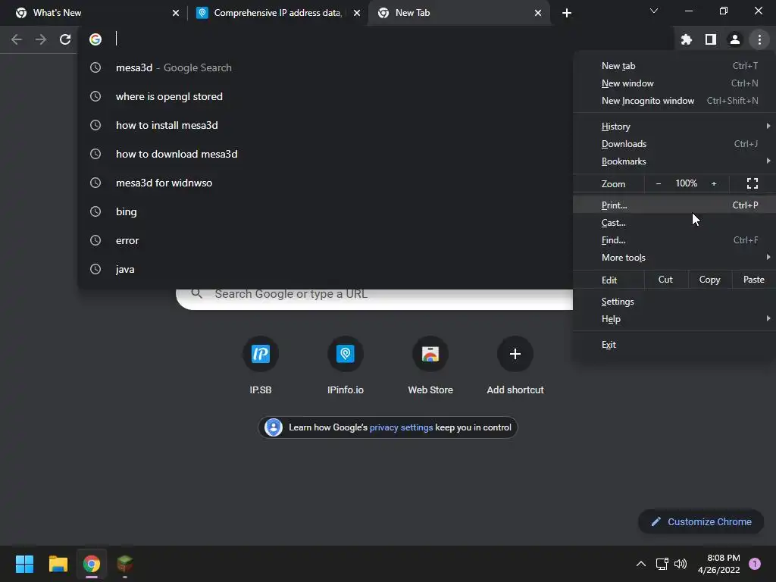
Task: Open the Windows Start menu
Action: pyautogui.click(x=24, y=564)
